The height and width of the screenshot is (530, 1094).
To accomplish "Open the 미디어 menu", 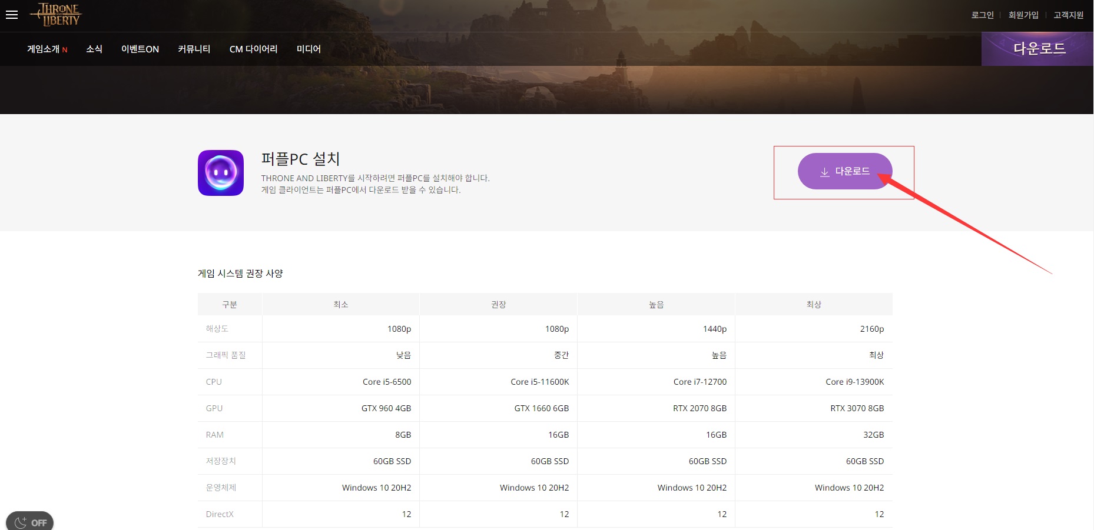I will click(x=309, y=49).
